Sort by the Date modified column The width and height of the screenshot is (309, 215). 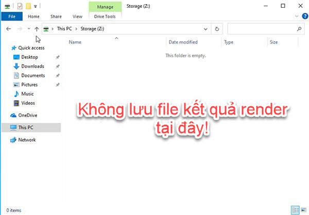(x=183, y=42)
